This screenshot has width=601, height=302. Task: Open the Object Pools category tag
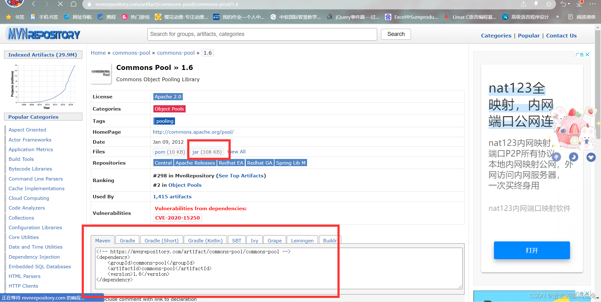point(169,109)
